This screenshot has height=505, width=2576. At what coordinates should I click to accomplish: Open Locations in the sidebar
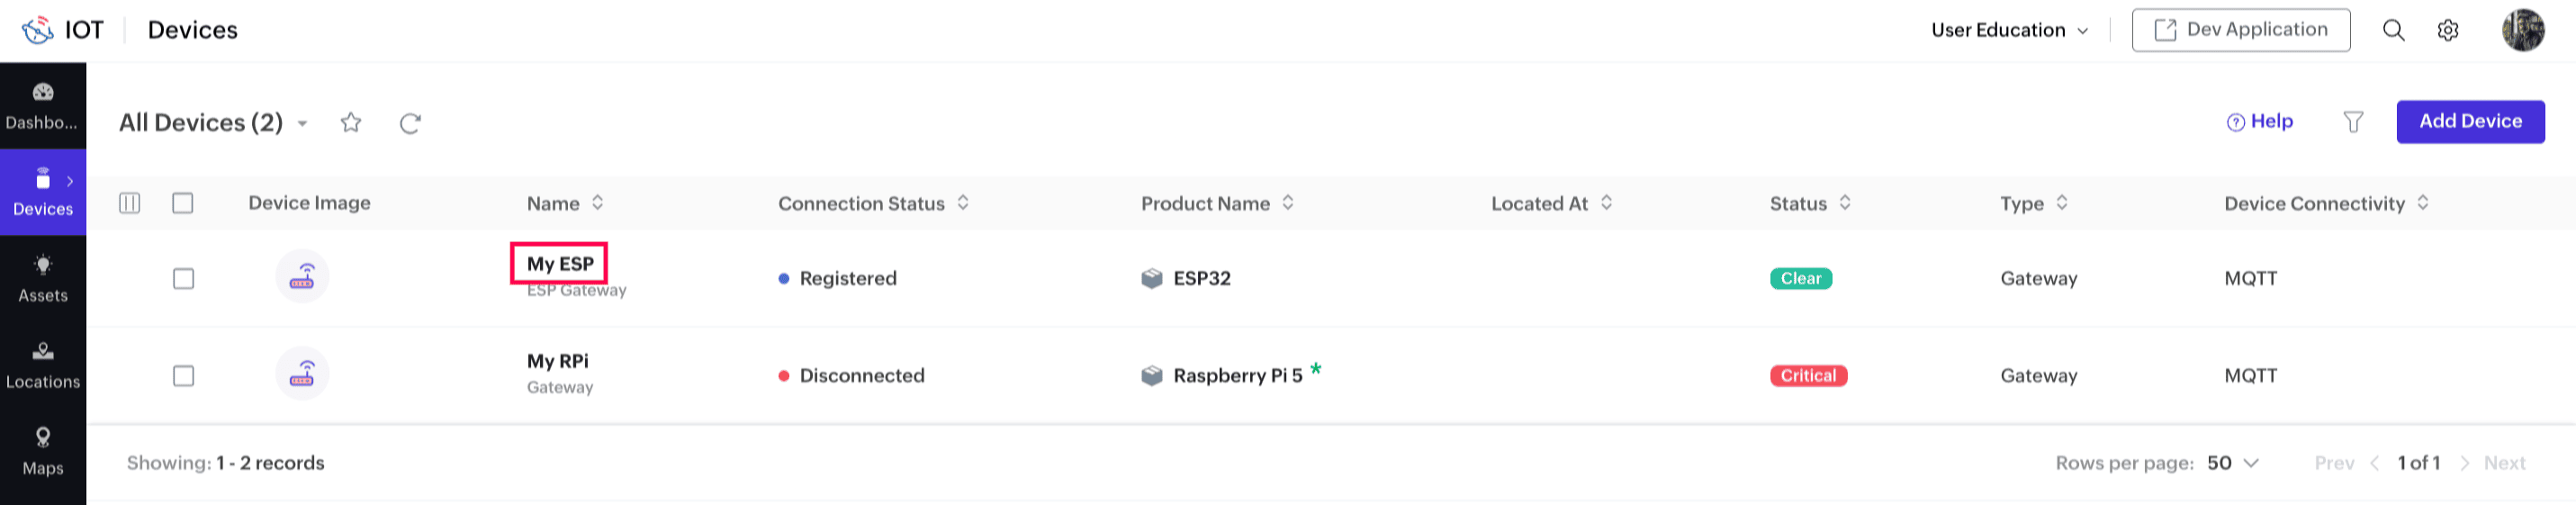(43, 365)
